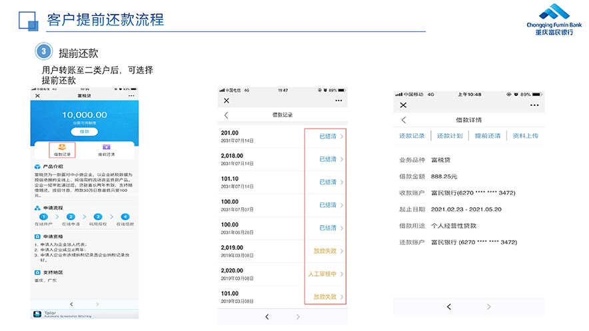Click the loan amount 888.25元
Screen dimensions: 589x331
[x=444, y=176]
